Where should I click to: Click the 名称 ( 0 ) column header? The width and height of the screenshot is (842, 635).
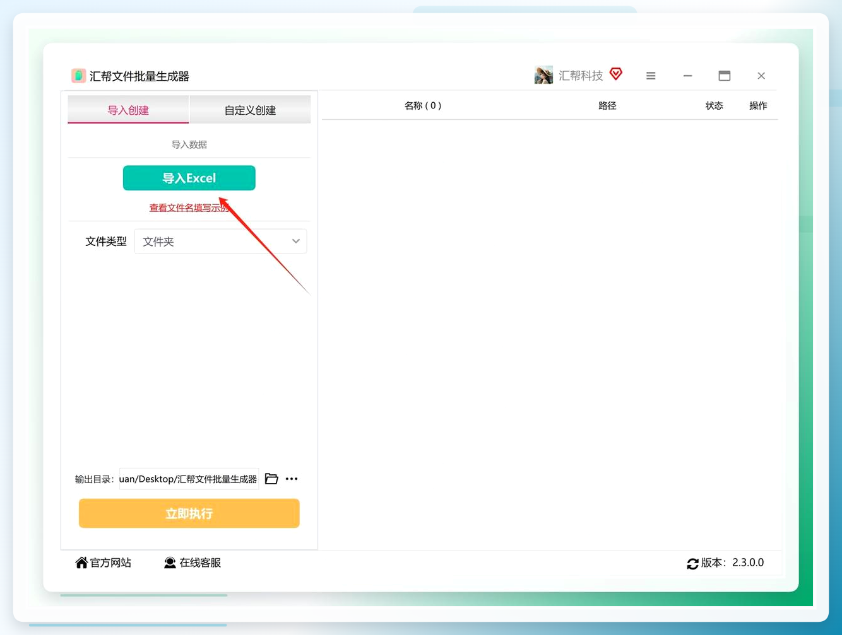coord(423,105)
